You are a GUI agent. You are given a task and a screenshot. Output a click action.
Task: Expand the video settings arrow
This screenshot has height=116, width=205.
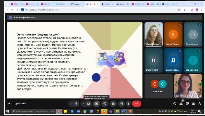coord(83,104)
